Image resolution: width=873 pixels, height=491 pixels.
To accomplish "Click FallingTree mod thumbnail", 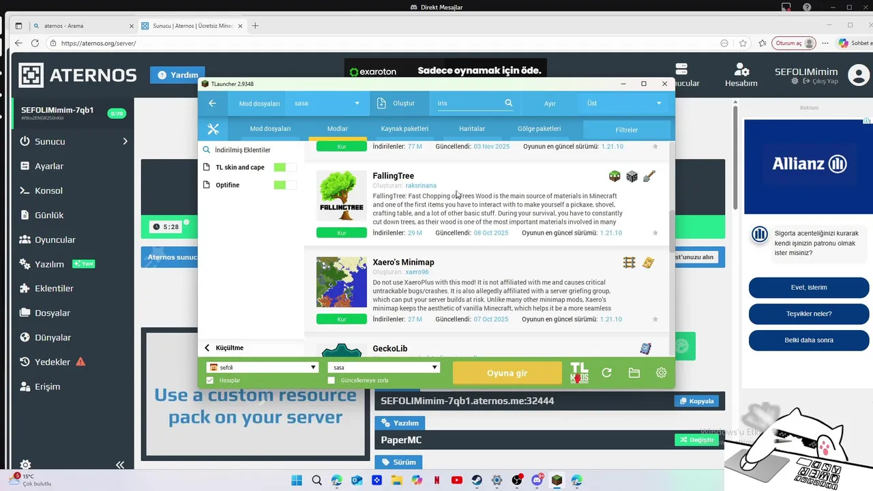I will [342, 196].
